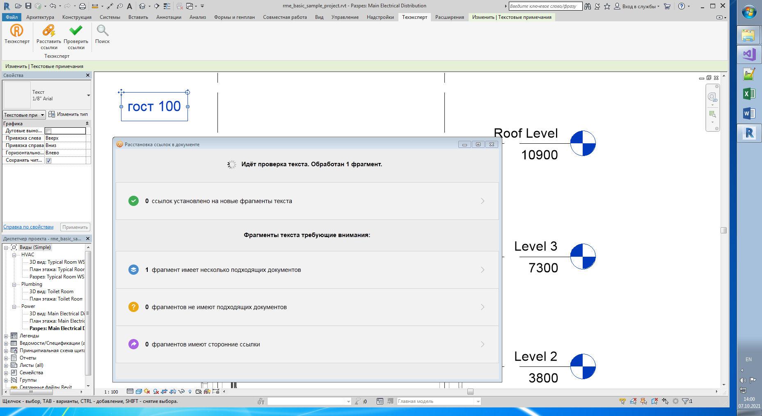Open fragment with several matching documents row

coord(307,270)
